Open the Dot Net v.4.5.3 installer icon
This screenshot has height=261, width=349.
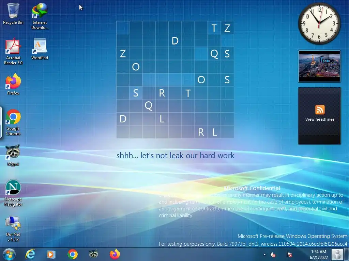pyautogui.click(x=13, y=228)
